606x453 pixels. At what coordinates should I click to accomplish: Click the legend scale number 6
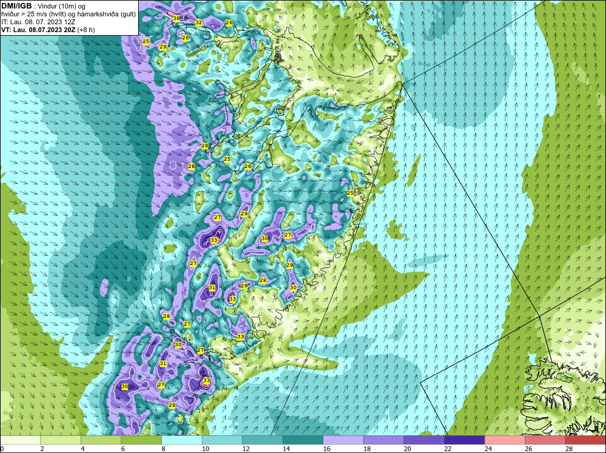tap(123, 449)
